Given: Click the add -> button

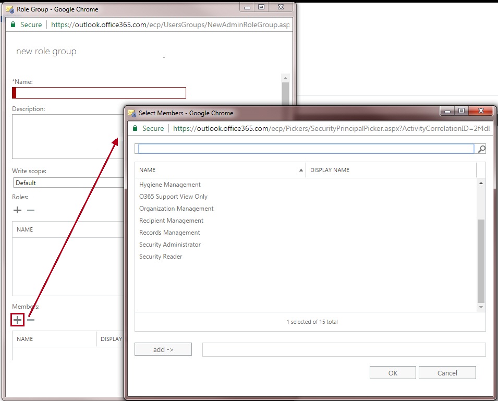Looking at the screenshot, I should click(163, 349).
